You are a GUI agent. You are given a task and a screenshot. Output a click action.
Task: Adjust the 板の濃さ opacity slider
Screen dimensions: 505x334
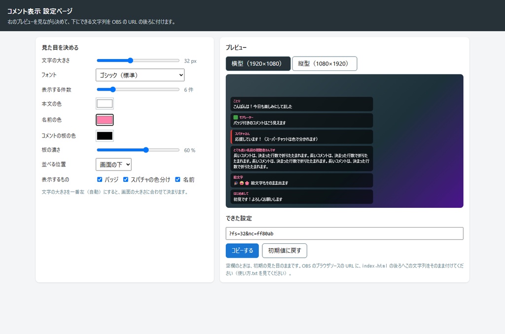click(138, 150)
